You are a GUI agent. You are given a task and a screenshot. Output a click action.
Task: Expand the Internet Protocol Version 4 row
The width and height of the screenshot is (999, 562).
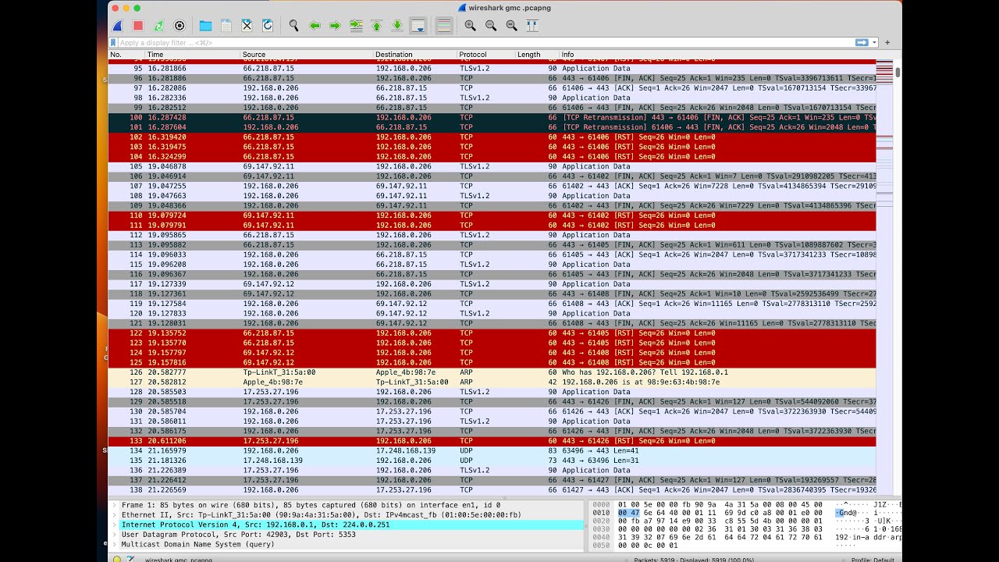(115, 525)
